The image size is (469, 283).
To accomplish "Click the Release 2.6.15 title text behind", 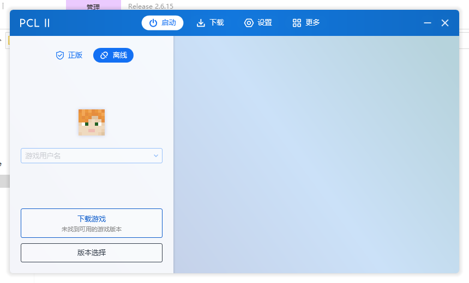I will 151,7.
